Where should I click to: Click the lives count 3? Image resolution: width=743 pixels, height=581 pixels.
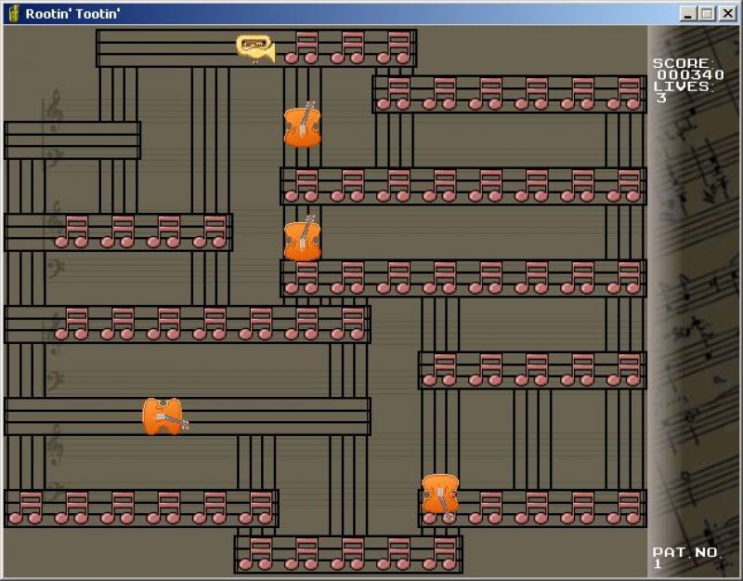661,98
